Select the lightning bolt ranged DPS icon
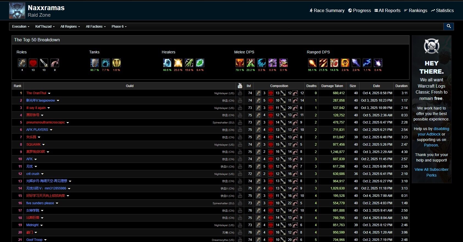The width and height of the screenshot is (463, 242). tap(367, 63)
